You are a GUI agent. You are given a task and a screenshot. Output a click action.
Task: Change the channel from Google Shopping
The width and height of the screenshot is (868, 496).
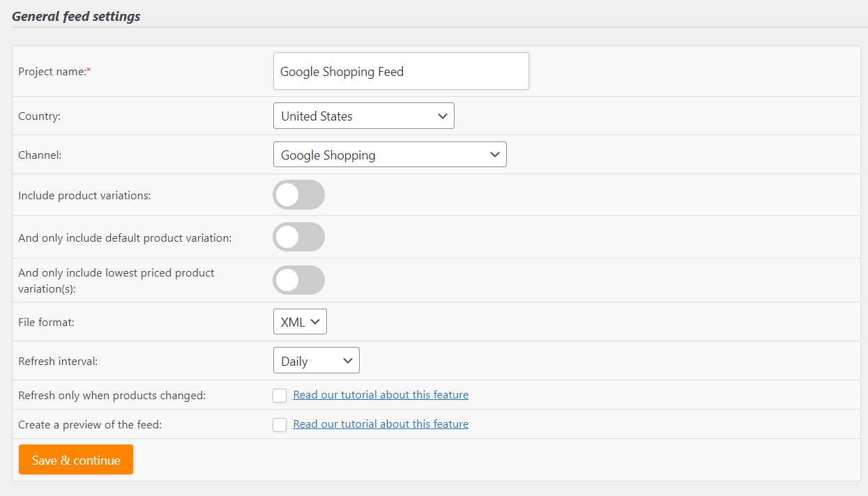389,154
